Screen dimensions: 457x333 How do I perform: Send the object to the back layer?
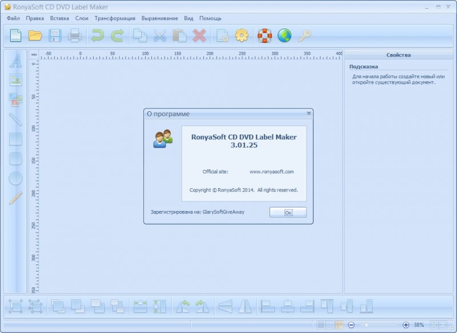[x=118, y=306]
